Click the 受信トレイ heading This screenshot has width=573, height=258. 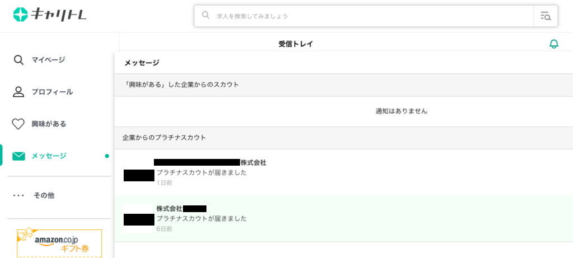tap(296, 44)
